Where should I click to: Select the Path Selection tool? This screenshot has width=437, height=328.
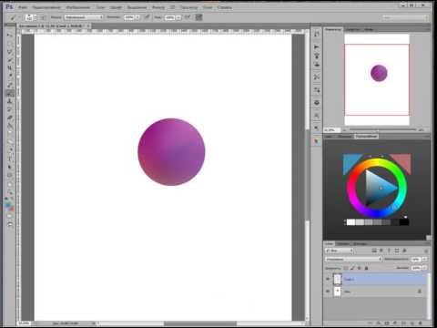click(x=10, y=167)
